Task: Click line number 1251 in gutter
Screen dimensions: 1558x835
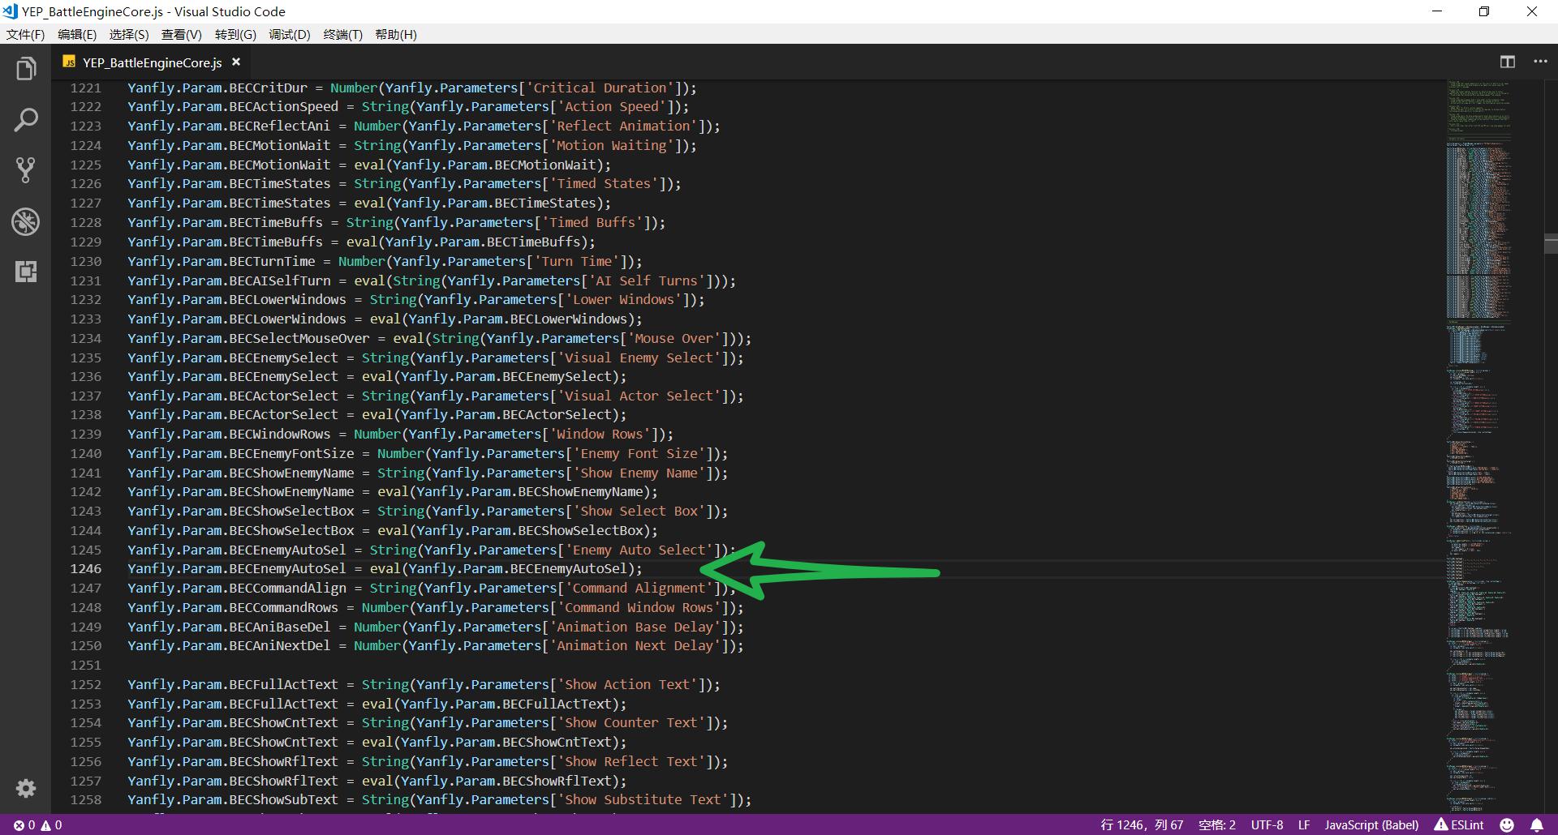Action: [85, 665]
